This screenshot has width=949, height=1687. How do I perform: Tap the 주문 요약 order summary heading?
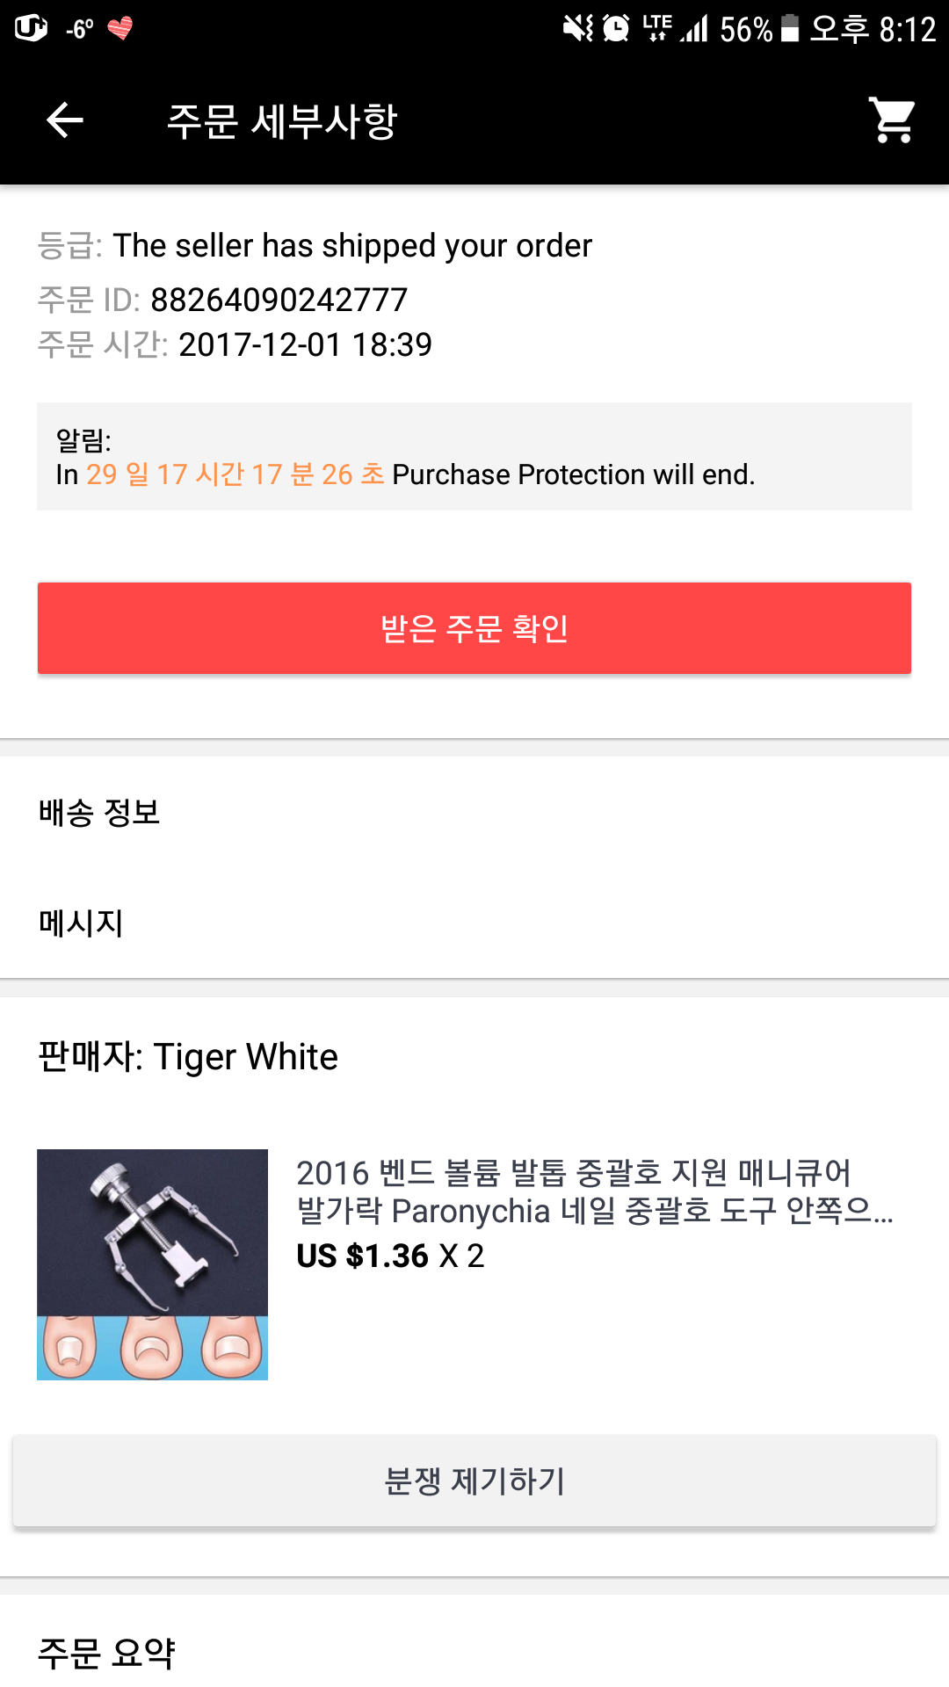pos(106,1653)
